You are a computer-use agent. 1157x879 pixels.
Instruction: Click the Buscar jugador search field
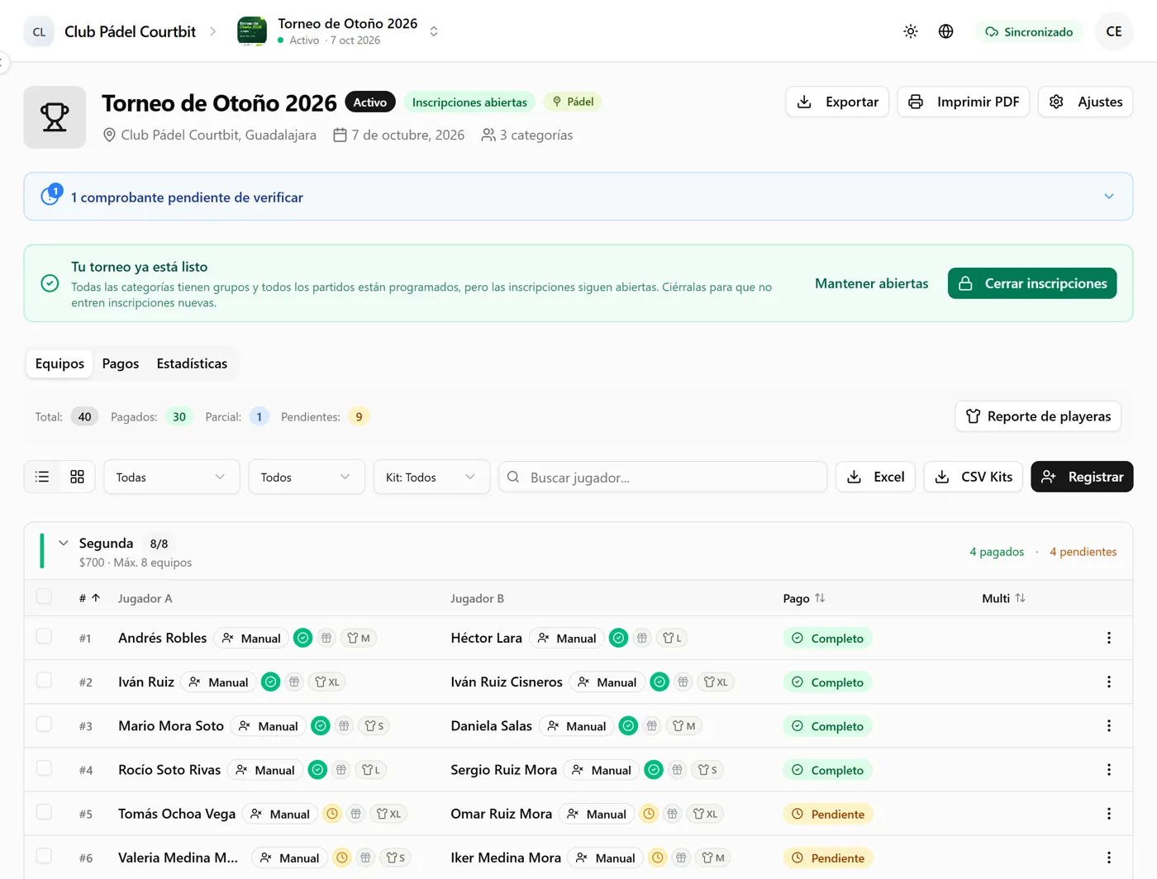point(663,477)
